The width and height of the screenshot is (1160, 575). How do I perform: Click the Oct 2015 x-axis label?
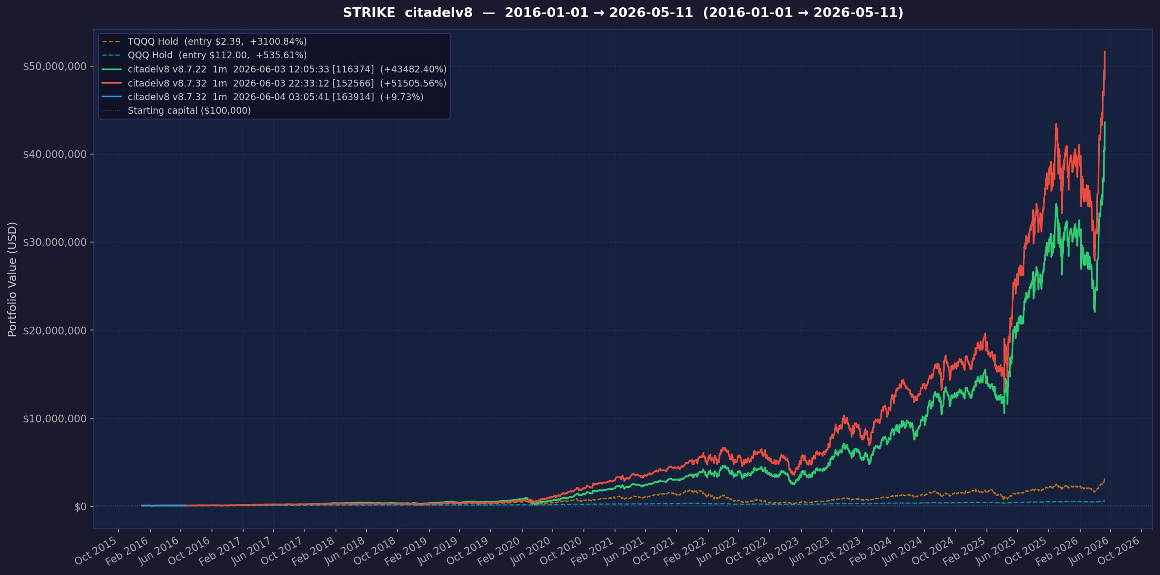96,550
